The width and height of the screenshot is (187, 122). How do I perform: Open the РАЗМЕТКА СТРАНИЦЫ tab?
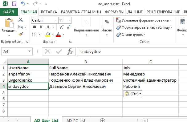point(81,12)
